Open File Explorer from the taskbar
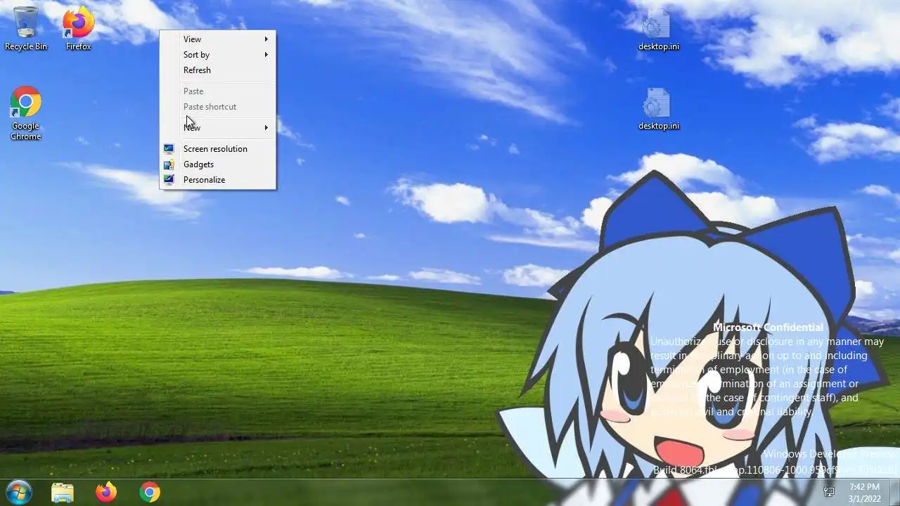This screenshot has width=900, height=506. 63,492
